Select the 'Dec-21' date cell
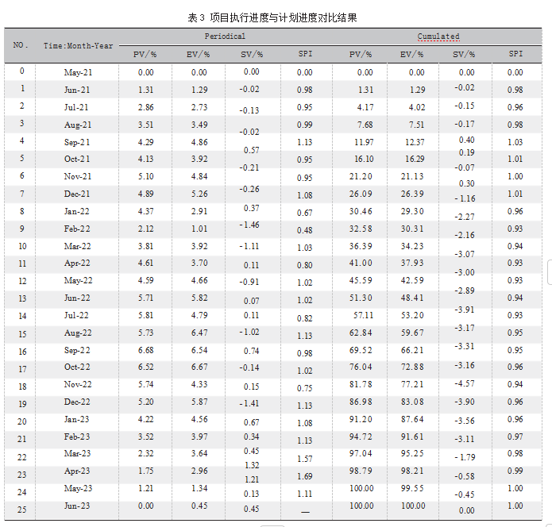552x527 pixels. 77,194
